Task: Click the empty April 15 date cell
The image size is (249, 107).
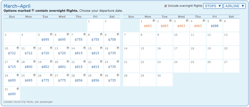Action: point(148,52)
